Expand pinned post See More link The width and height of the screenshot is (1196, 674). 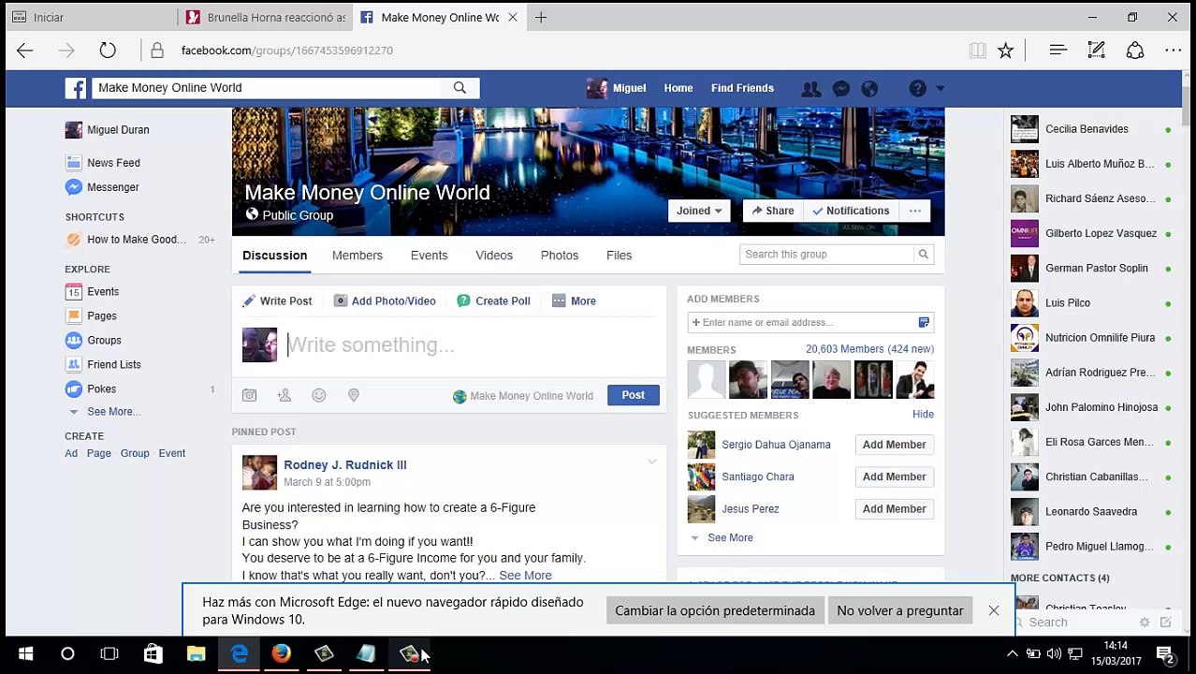(x=525, y=576)
